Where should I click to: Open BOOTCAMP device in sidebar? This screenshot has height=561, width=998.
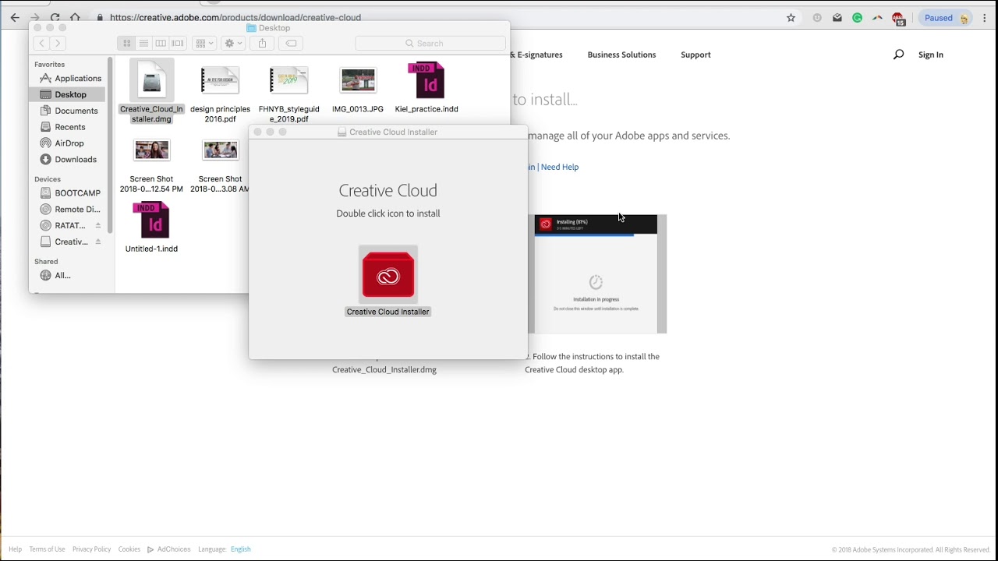click(70, 193)
